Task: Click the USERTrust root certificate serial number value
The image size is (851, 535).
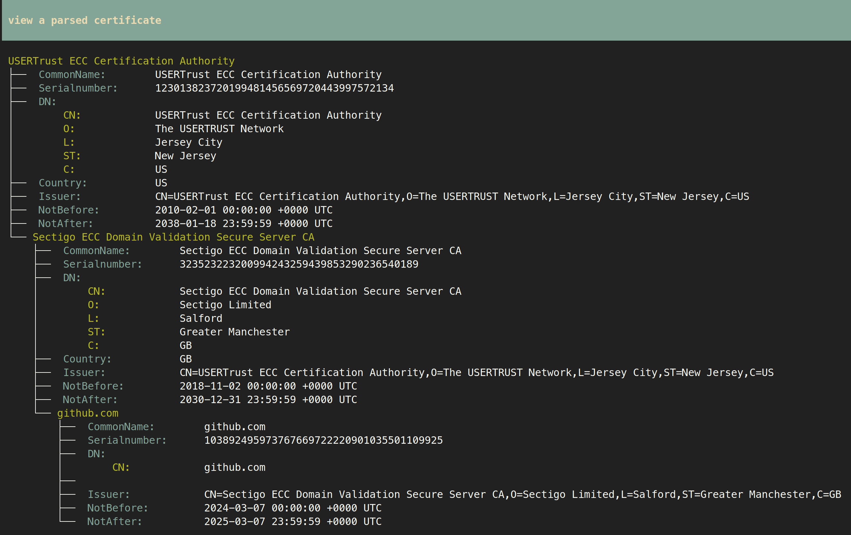Action: pos(274,88)
